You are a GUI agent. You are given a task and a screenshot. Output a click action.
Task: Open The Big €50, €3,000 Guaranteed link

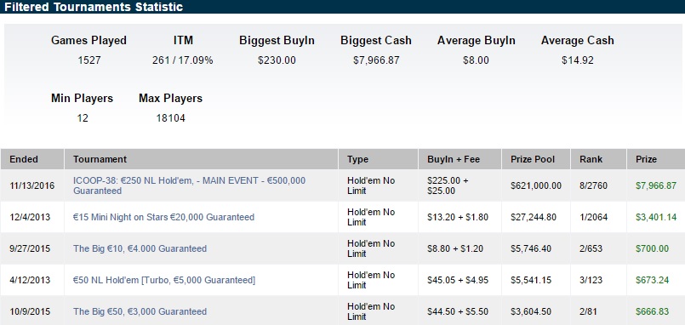click(140, 311)
